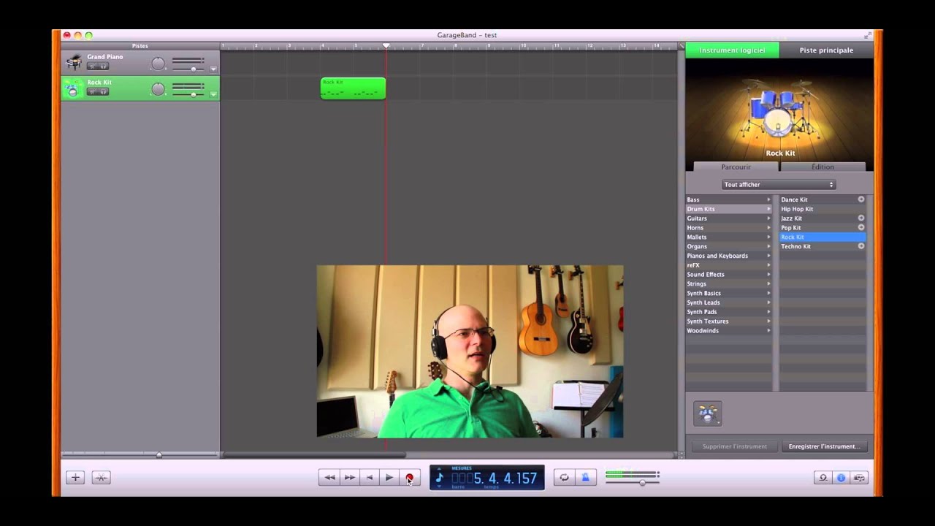The image size is (935, 526).
Task: Start recording with the red Record button
Action: tap(410, 478)
